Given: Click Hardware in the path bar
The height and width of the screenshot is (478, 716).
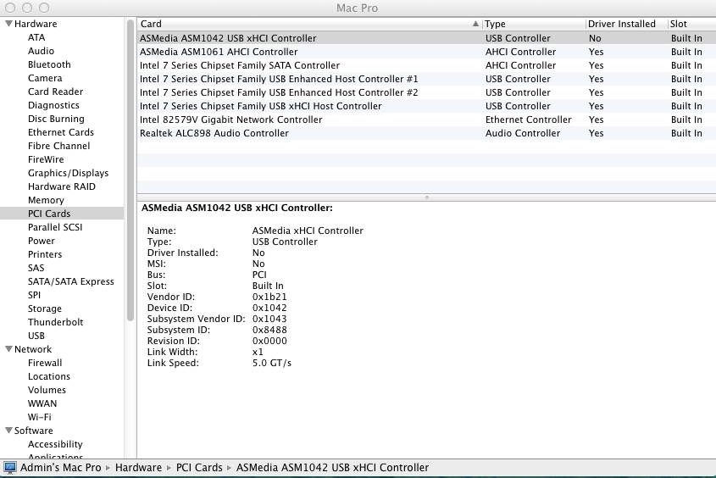Looking at the screenshot, I should [x=138, y=468].
